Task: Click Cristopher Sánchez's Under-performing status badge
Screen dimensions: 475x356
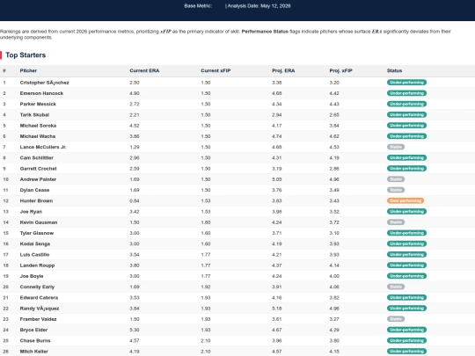Action: click(x=406, y=83)
